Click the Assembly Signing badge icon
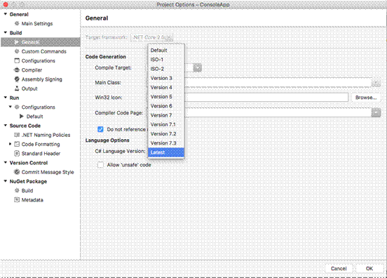 [x=17, y=79]
